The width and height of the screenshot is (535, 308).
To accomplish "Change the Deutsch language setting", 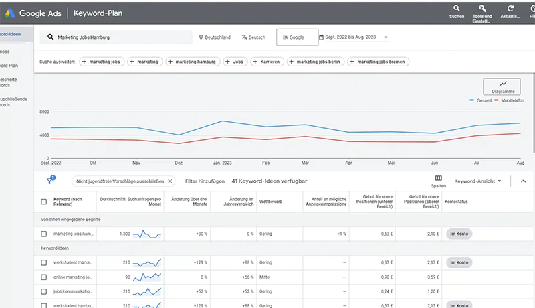I will [253, 37].
